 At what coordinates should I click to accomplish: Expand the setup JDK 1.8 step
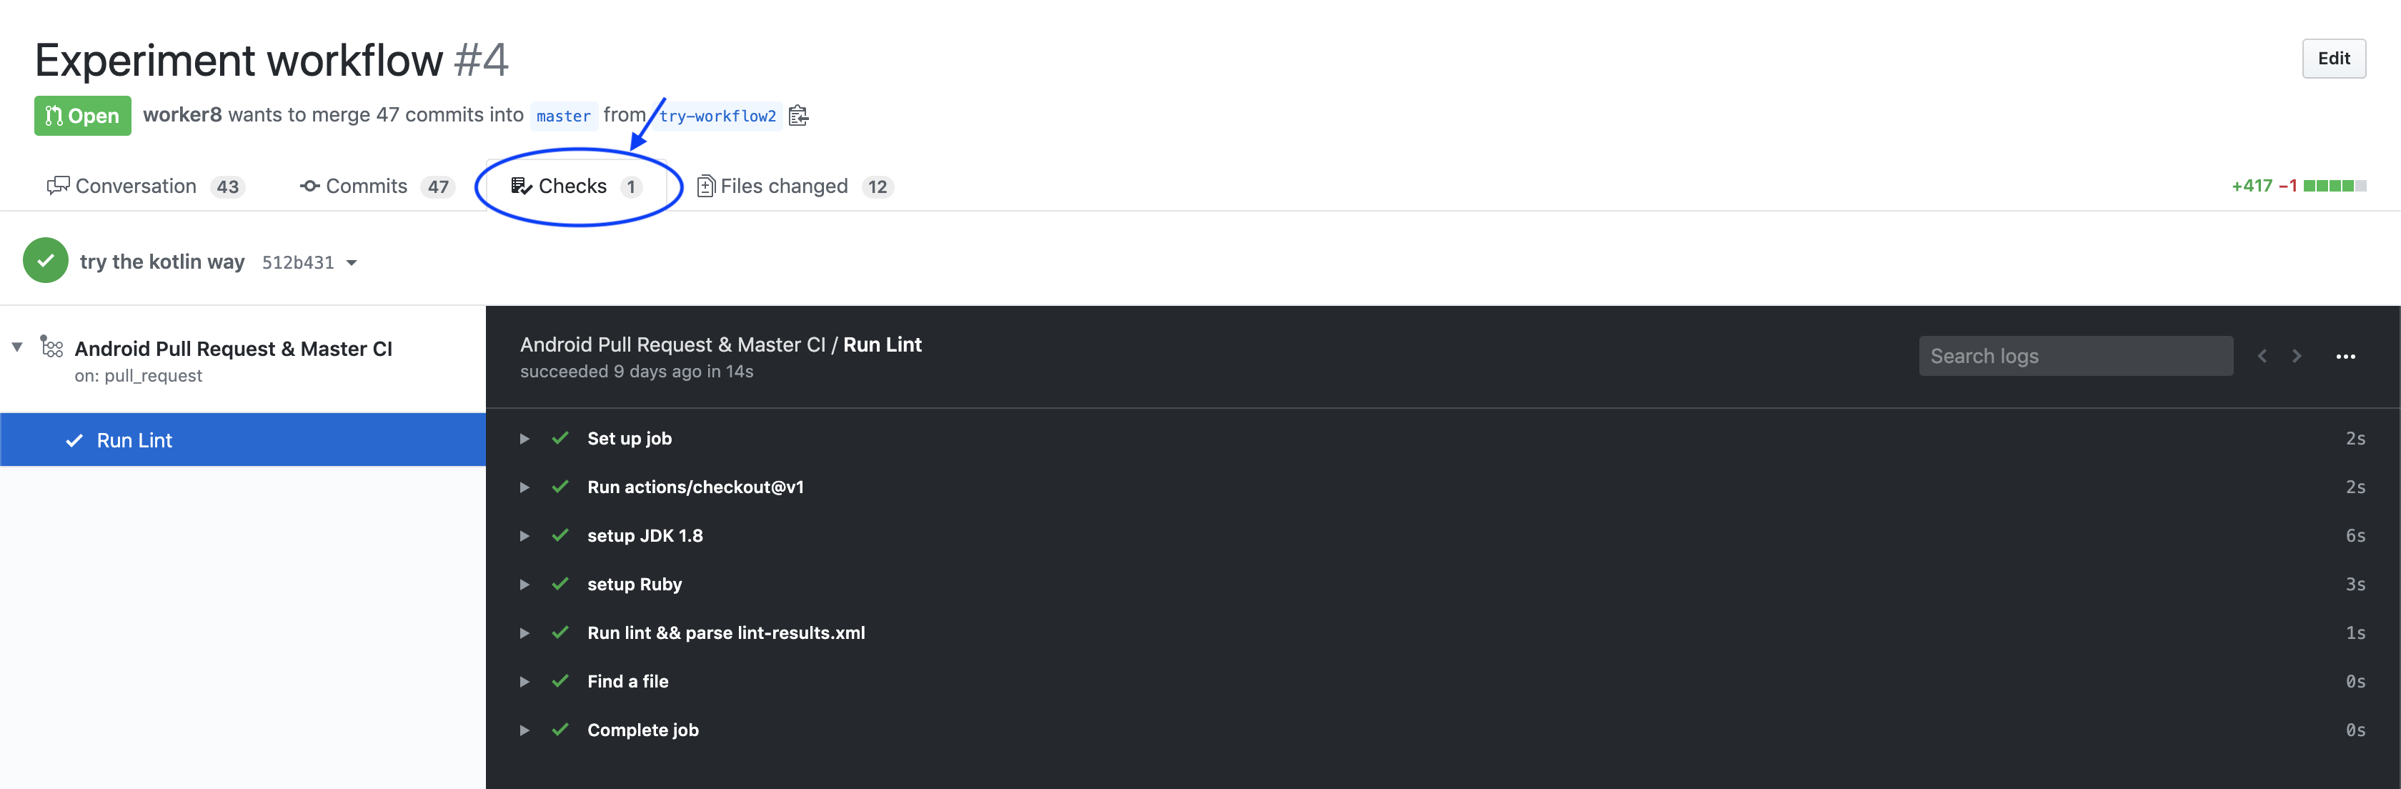pyautogui.click(x=525, y=535)
